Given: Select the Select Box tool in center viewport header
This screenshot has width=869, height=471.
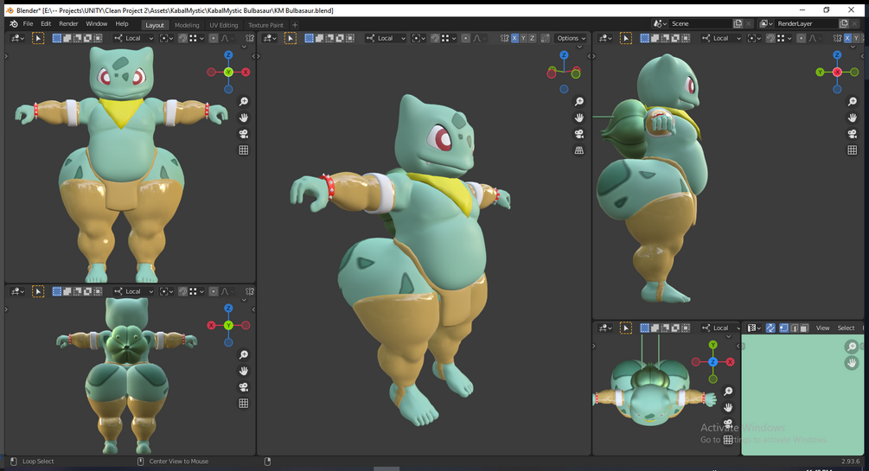Looking at the screenshot, I should [x=291, y=38].
